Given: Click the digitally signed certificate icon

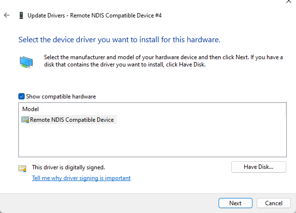Looking at the screenshot, I should pos(22,168).
